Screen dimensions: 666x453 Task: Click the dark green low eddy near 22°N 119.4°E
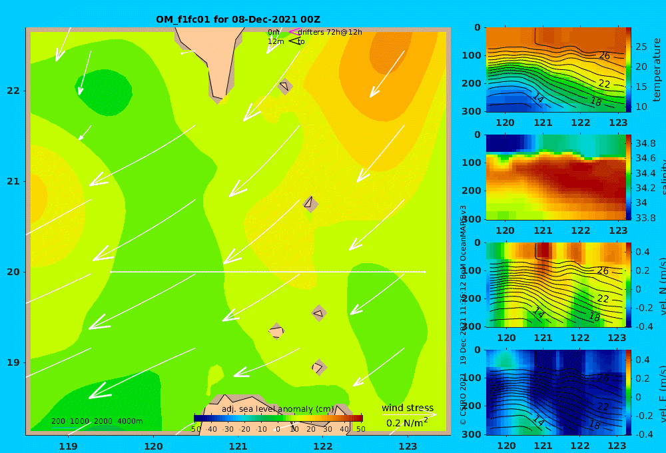(x=104, y=92)
